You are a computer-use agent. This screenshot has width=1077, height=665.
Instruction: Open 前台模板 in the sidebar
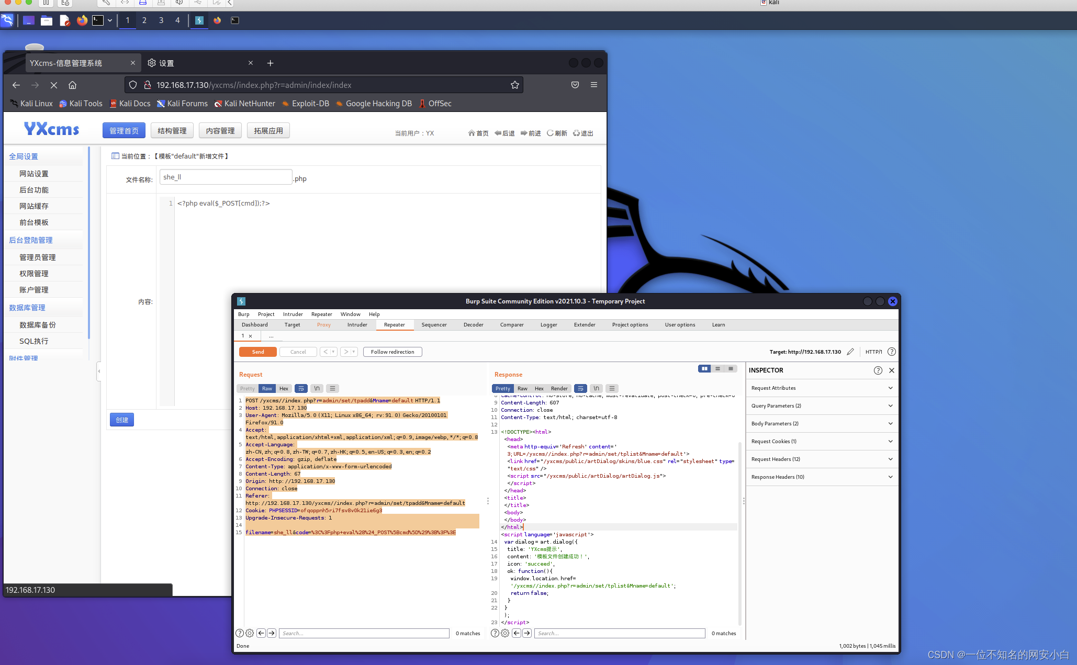click(34, 222)
